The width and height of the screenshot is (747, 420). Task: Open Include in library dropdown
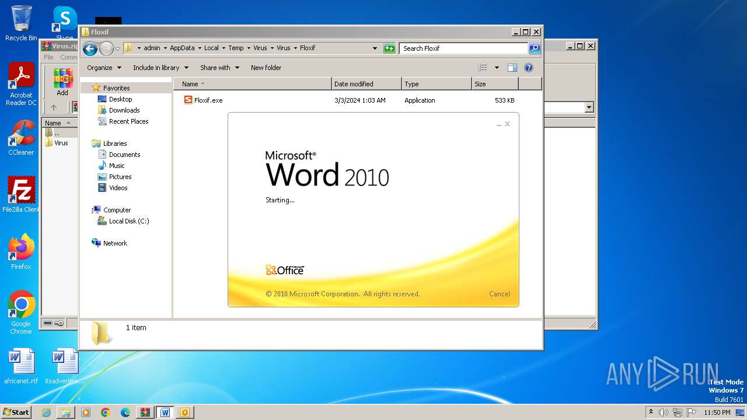point(160,68)
